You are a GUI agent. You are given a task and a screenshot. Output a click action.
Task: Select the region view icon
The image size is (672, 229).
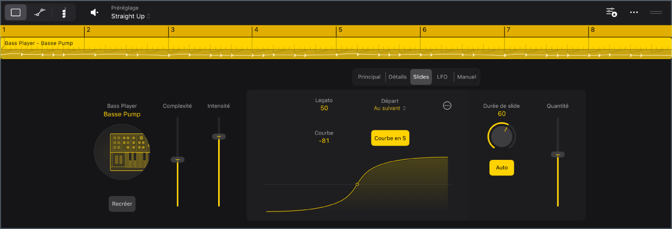[15, 12]
